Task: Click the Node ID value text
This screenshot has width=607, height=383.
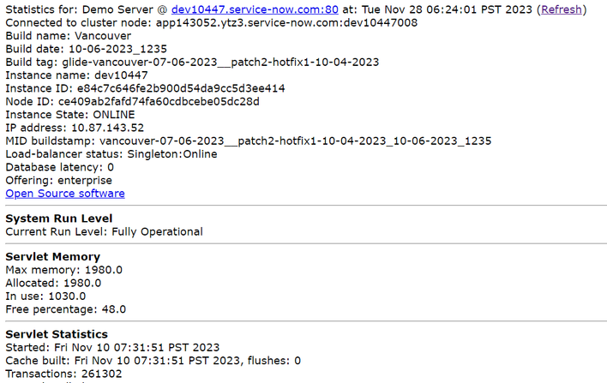Action: tap(159, 102)
